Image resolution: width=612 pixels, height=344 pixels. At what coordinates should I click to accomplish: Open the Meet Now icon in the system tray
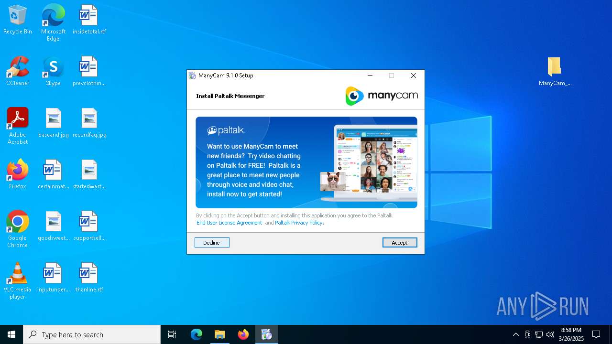pyautogui.click(x=527, y=334)
